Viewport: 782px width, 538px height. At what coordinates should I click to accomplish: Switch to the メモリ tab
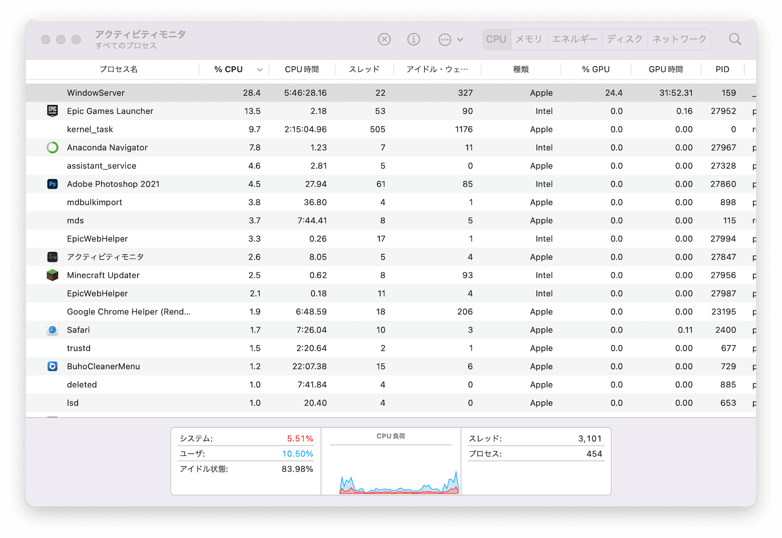pyautogui.click(x=529, y=39)
